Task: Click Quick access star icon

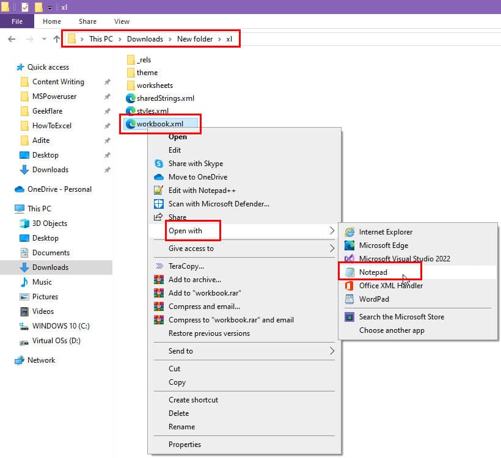Action: point(20,67)
